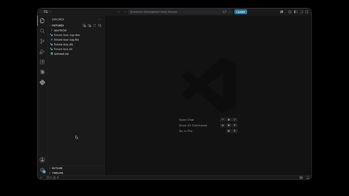Open the Accounts menu icon
349x196 pixels.
pyautogui.click(x=42, y=160)
